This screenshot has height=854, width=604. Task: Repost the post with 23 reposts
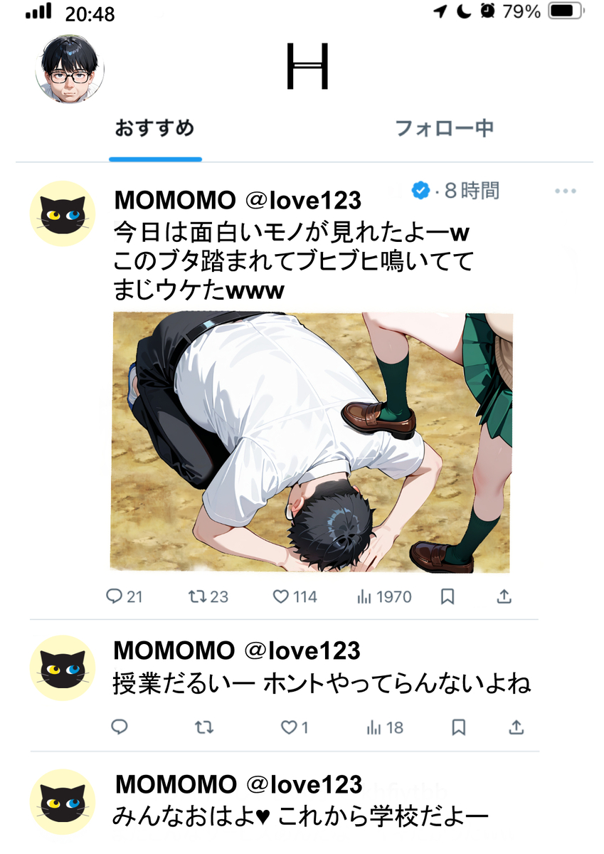208,596
